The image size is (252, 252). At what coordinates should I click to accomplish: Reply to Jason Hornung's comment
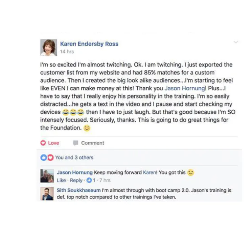pyautogui.click(x=76, y=180)
